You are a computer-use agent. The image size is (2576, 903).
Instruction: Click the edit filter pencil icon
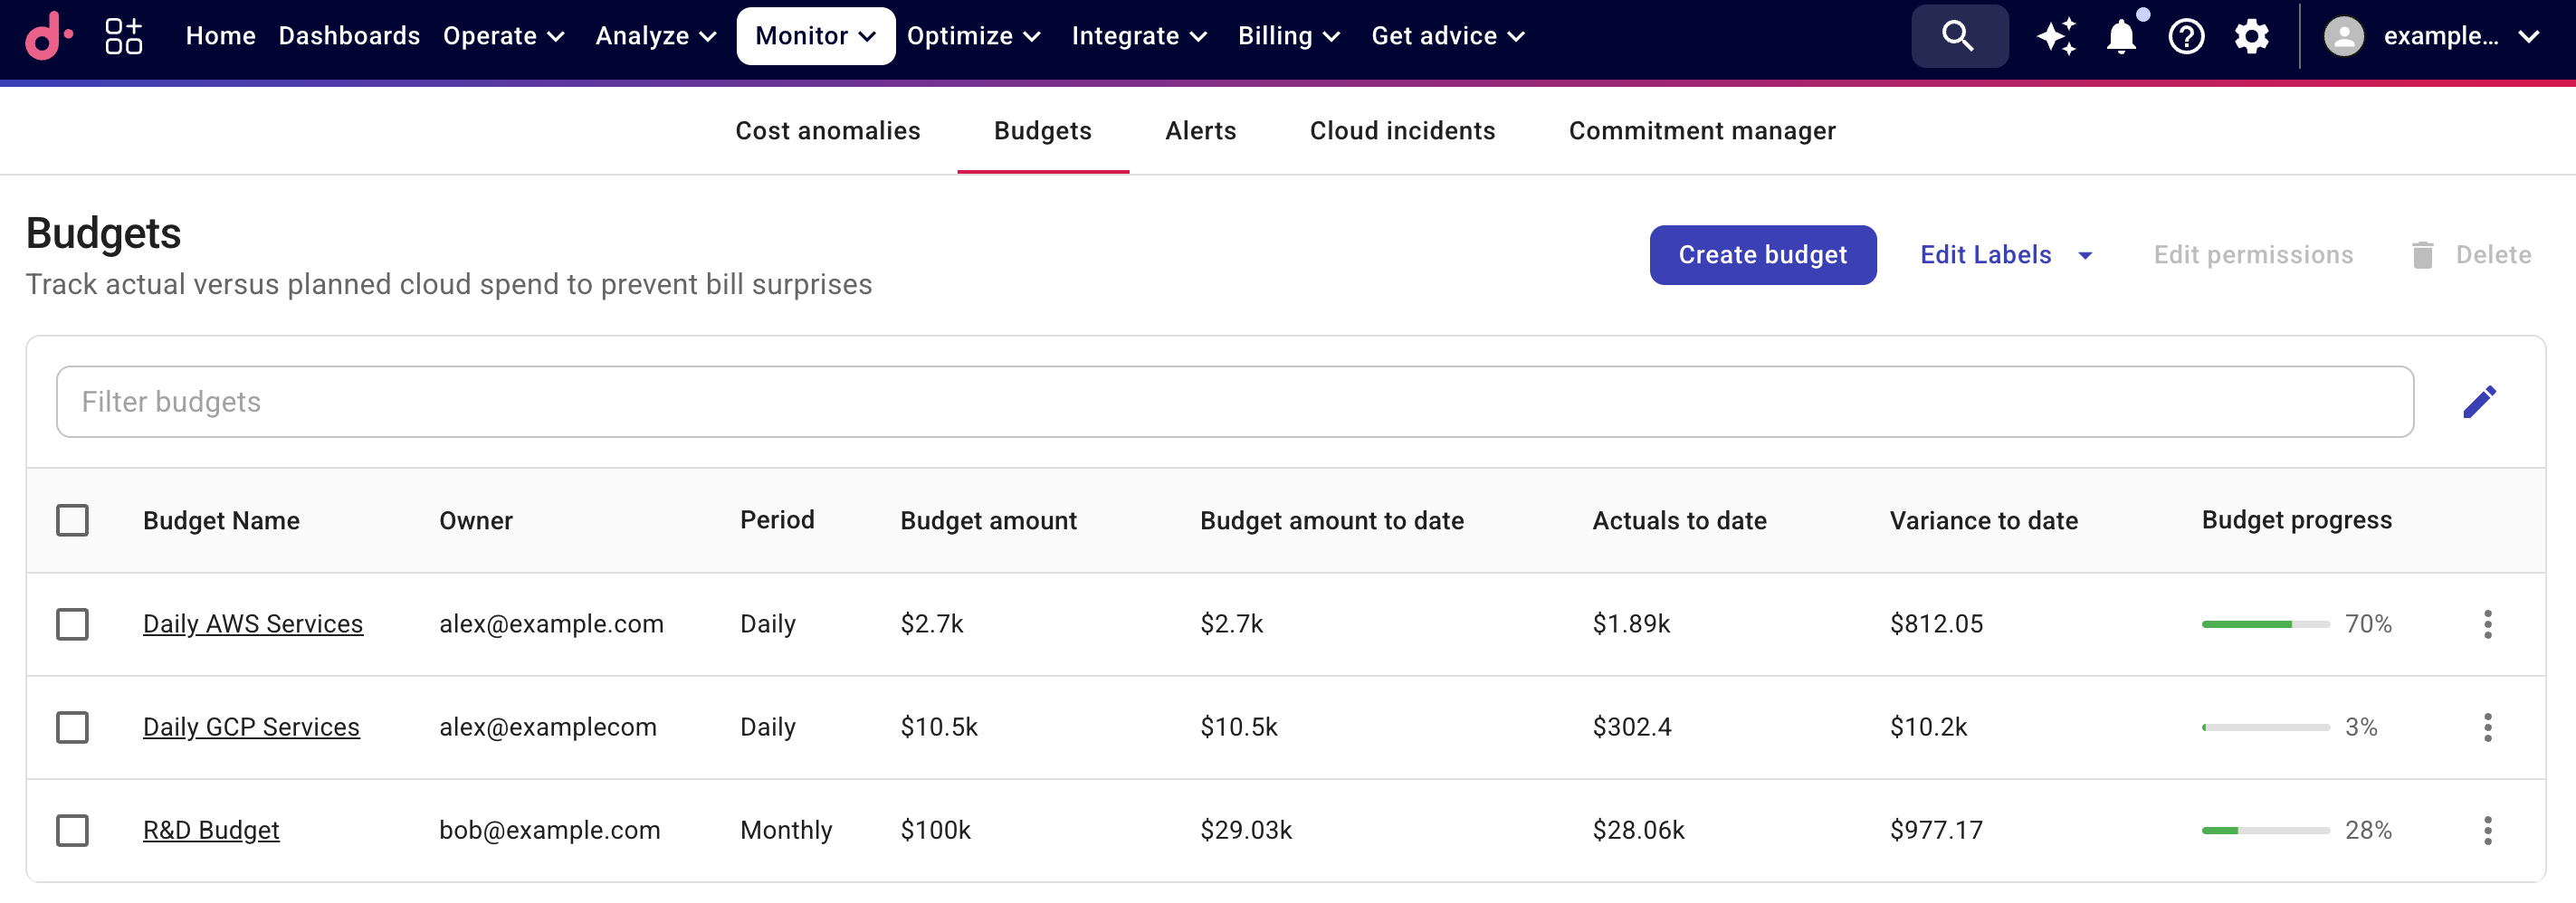(x=2480, y=400)
